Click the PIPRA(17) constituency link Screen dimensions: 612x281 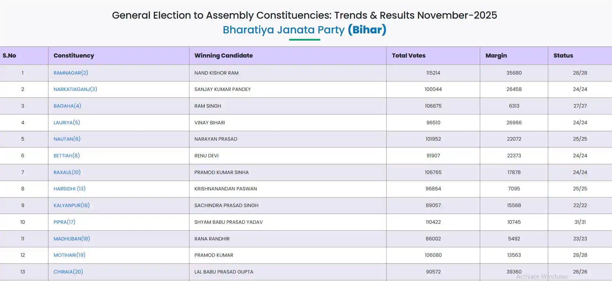point(64,222)
